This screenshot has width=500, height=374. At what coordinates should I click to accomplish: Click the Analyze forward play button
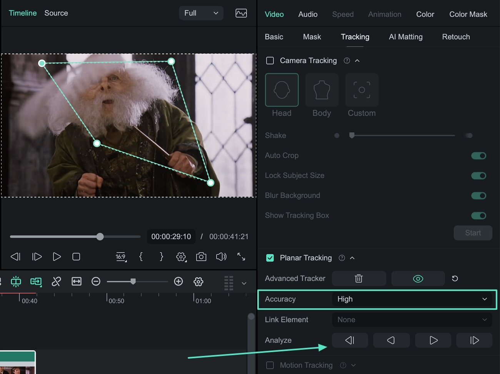coord(433,340)
